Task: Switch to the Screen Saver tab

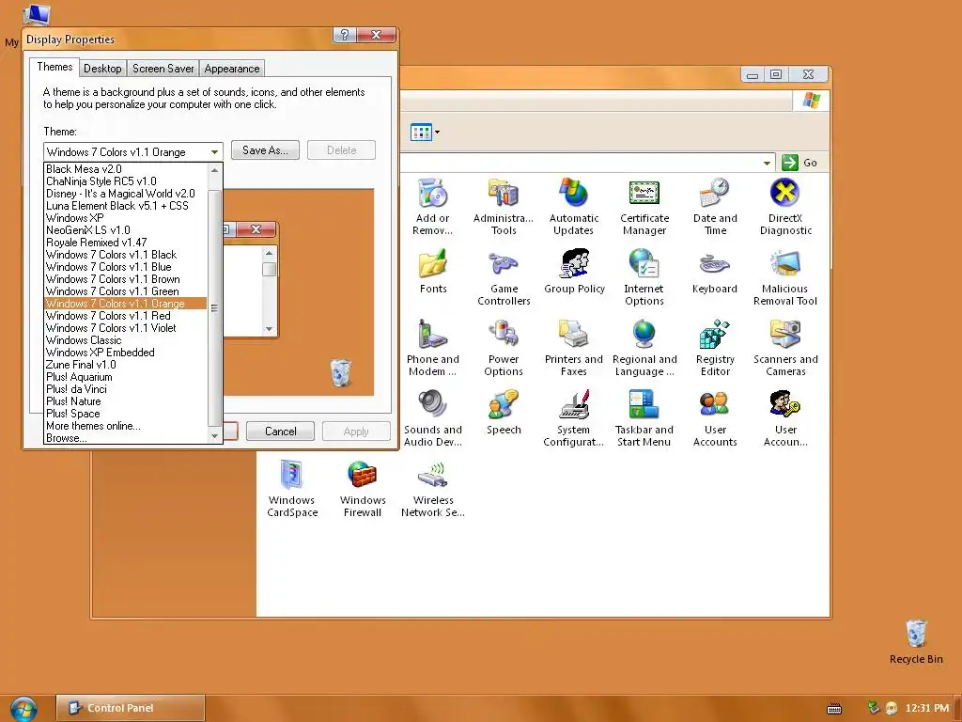Action: (x=163, y=68)
